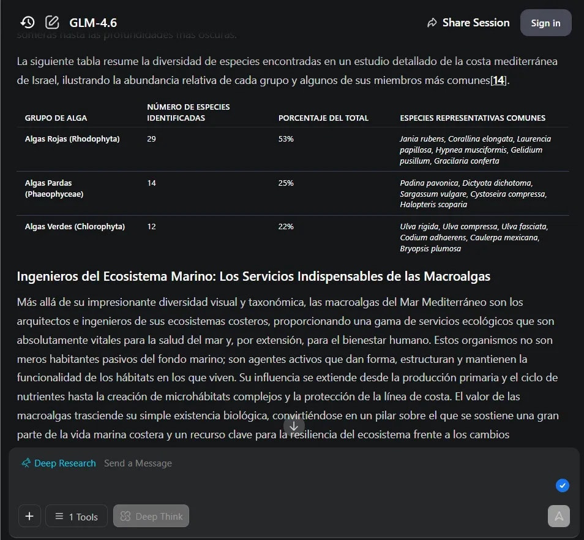Open citation link [14]

click(498, 80)
